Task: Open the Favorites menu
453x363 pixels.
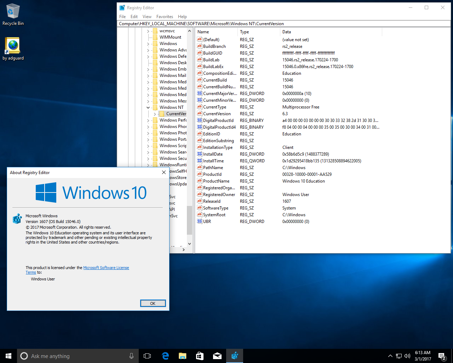Action: click(165, 17)
